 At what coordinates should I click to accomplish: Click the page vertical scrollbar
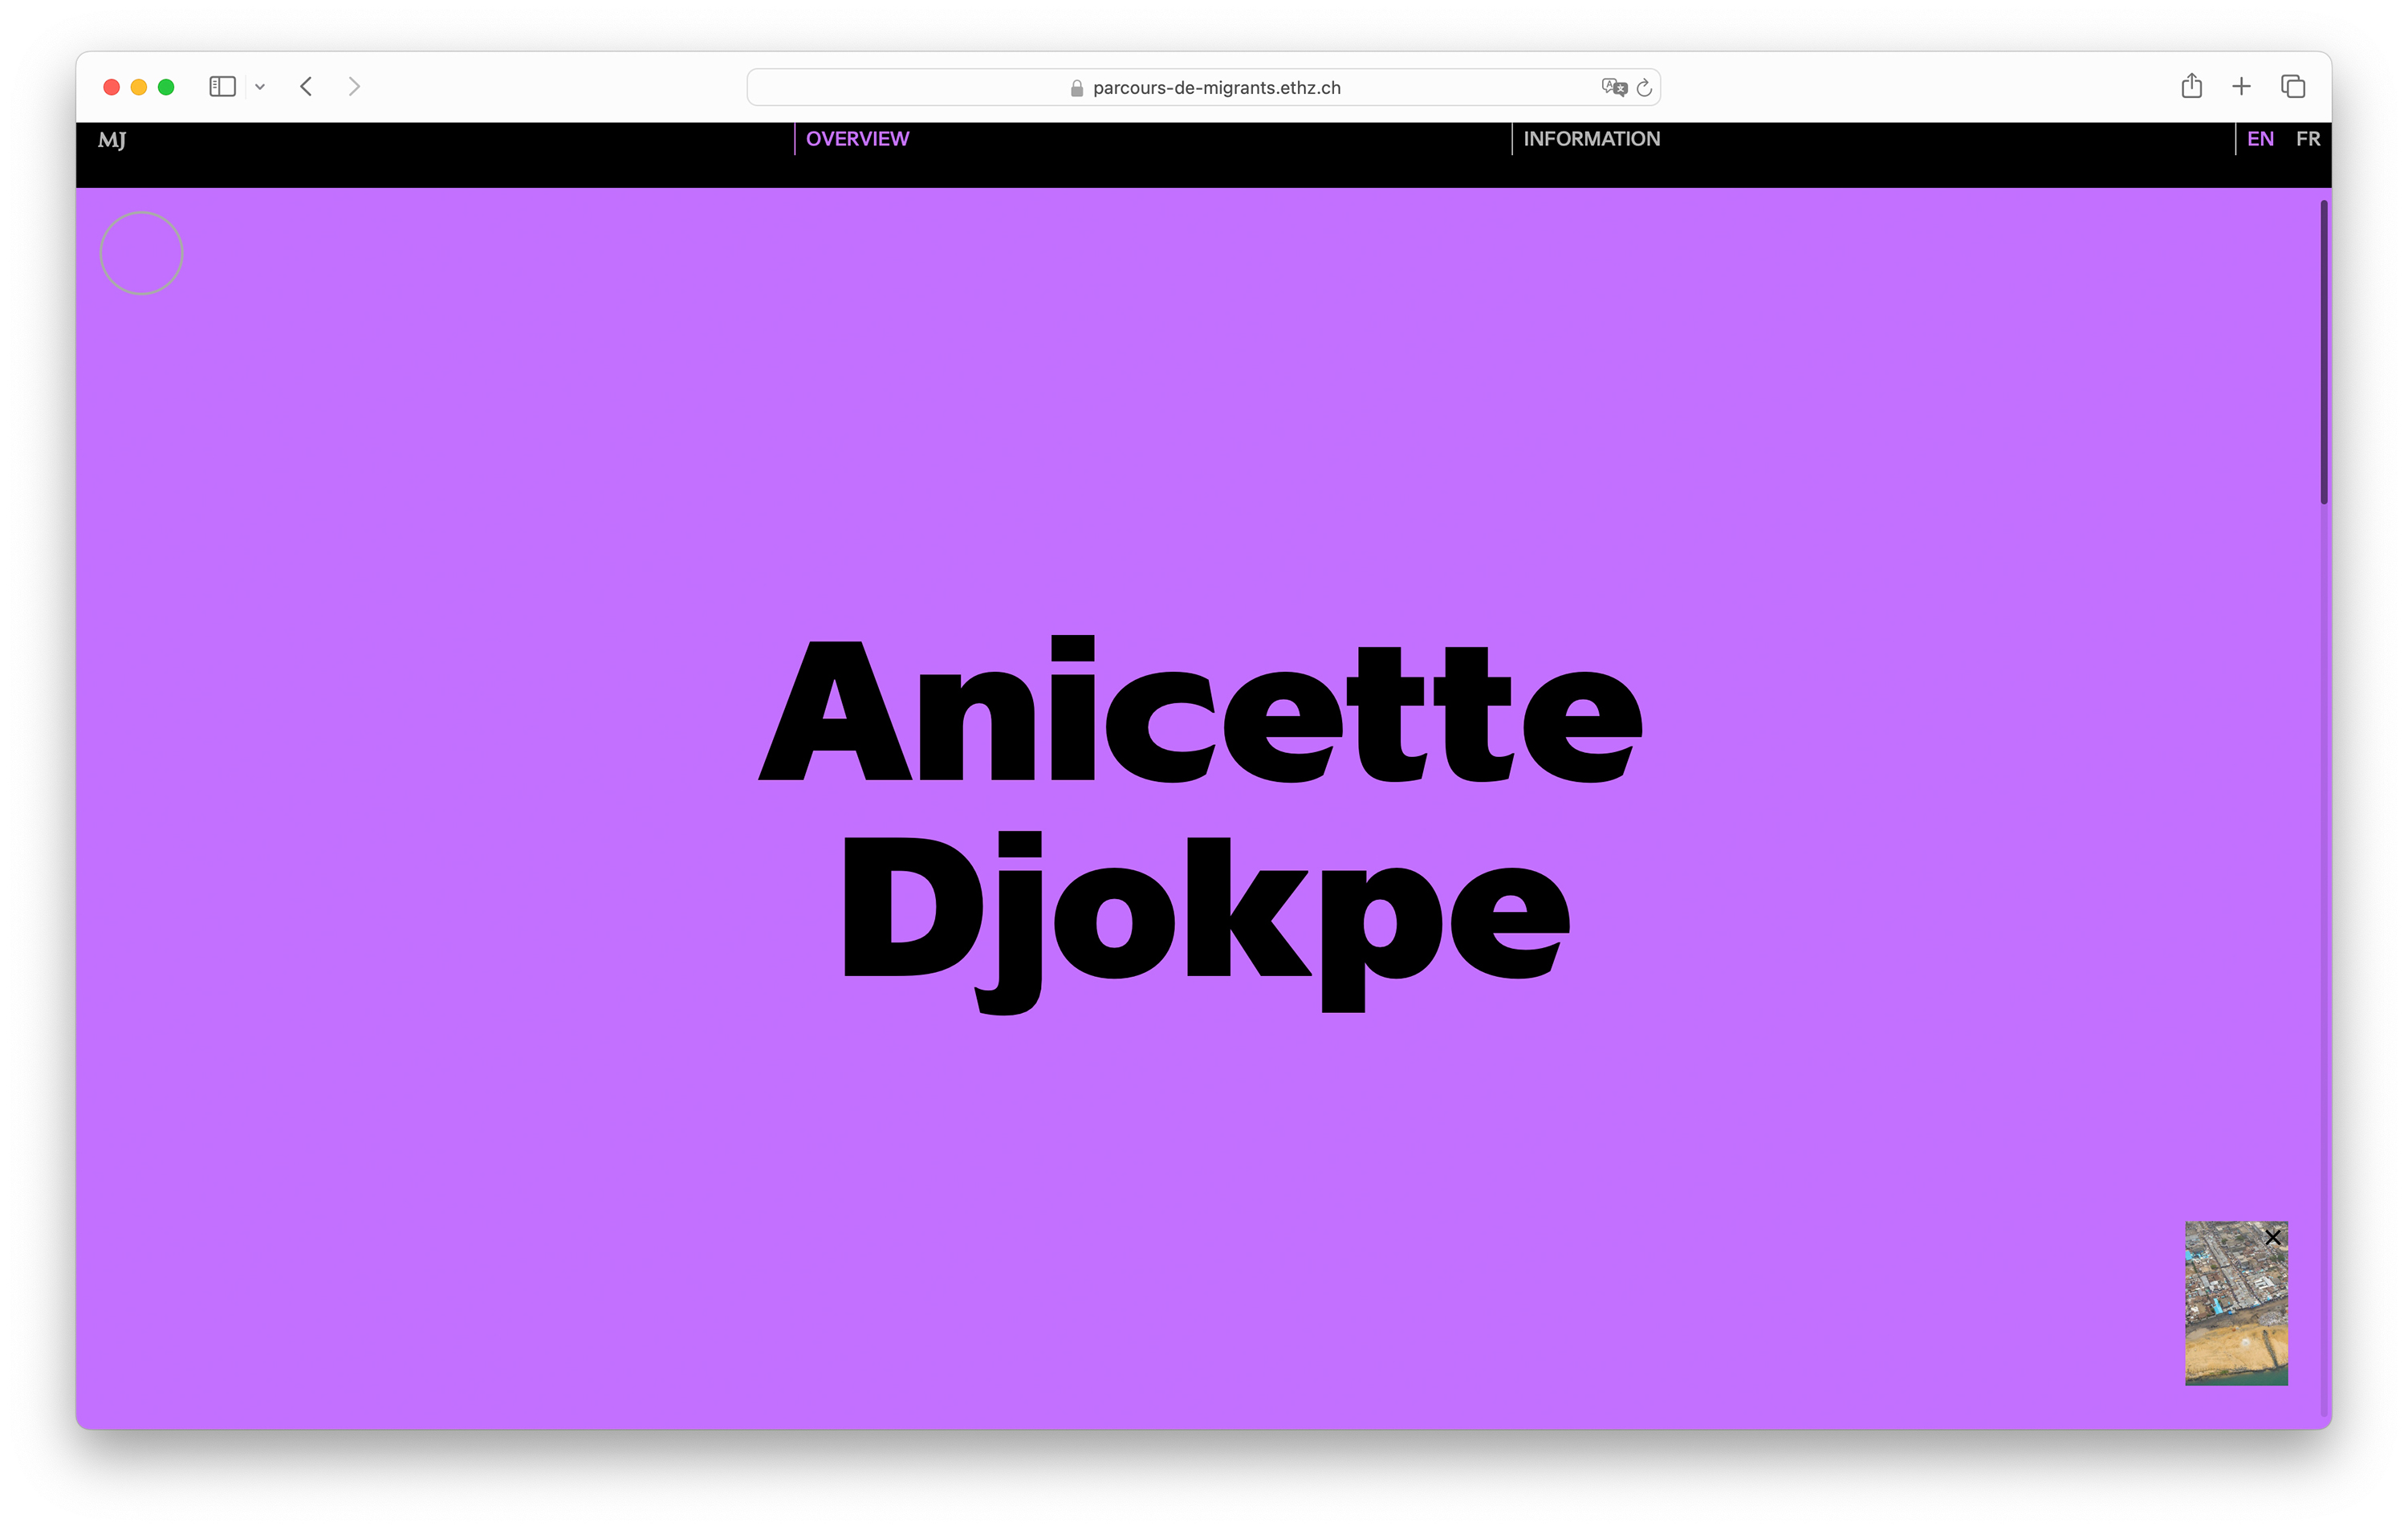[2324, 352]
